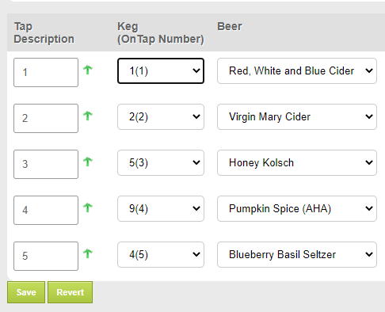Expand the keg selector showing 9(4)
This screenshot has height=312, width=385.
click(x=161, y=208)
